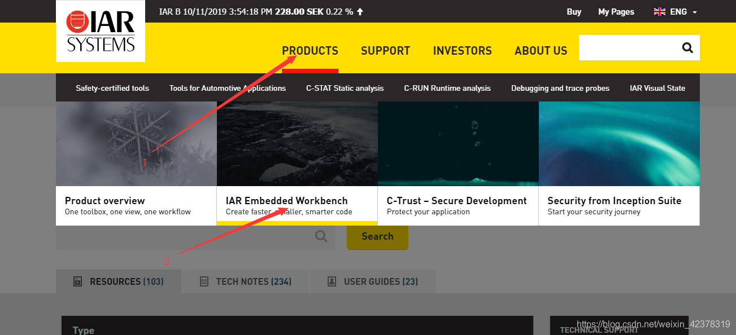
Task: Click the stock price up-arrow icon
Action: pyautogui.click(x=360, y=12)
